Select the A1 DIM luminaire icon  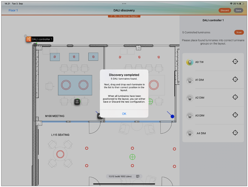pyautogui.click(x=190, y=80)
